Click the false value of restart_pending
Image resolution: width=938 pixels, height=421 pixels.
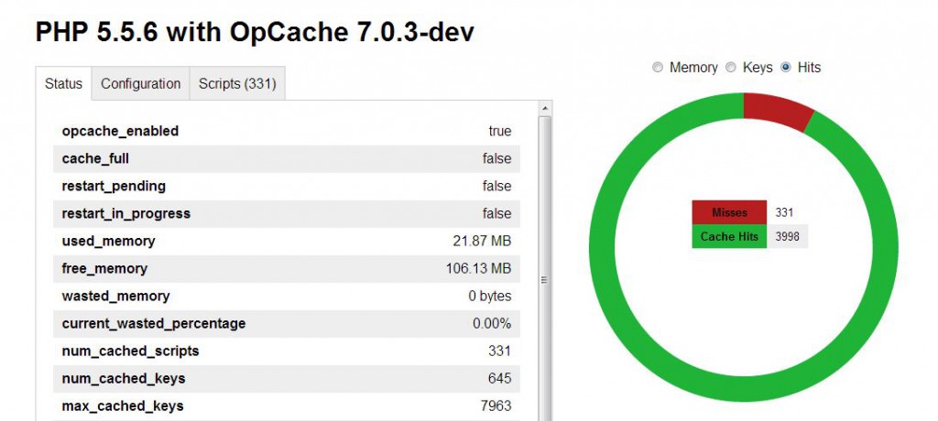tap(497, 186)
